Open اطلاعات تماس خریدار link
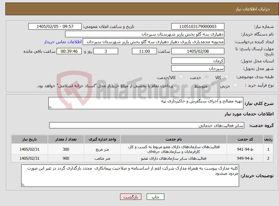Viewport: 279px width, 206px height. coord(63,42)
